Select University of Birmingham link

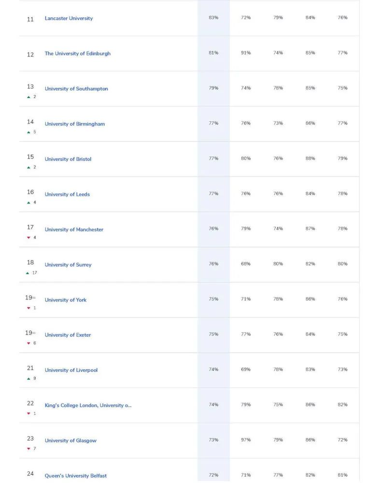pyautogui.click(x=75, y=124)
